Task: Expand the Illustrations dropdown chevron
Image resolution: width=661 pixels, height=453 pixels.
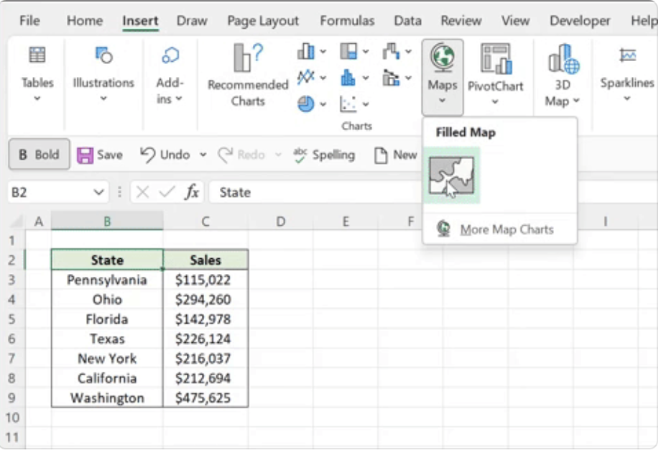Action: (x=103, y=99)
